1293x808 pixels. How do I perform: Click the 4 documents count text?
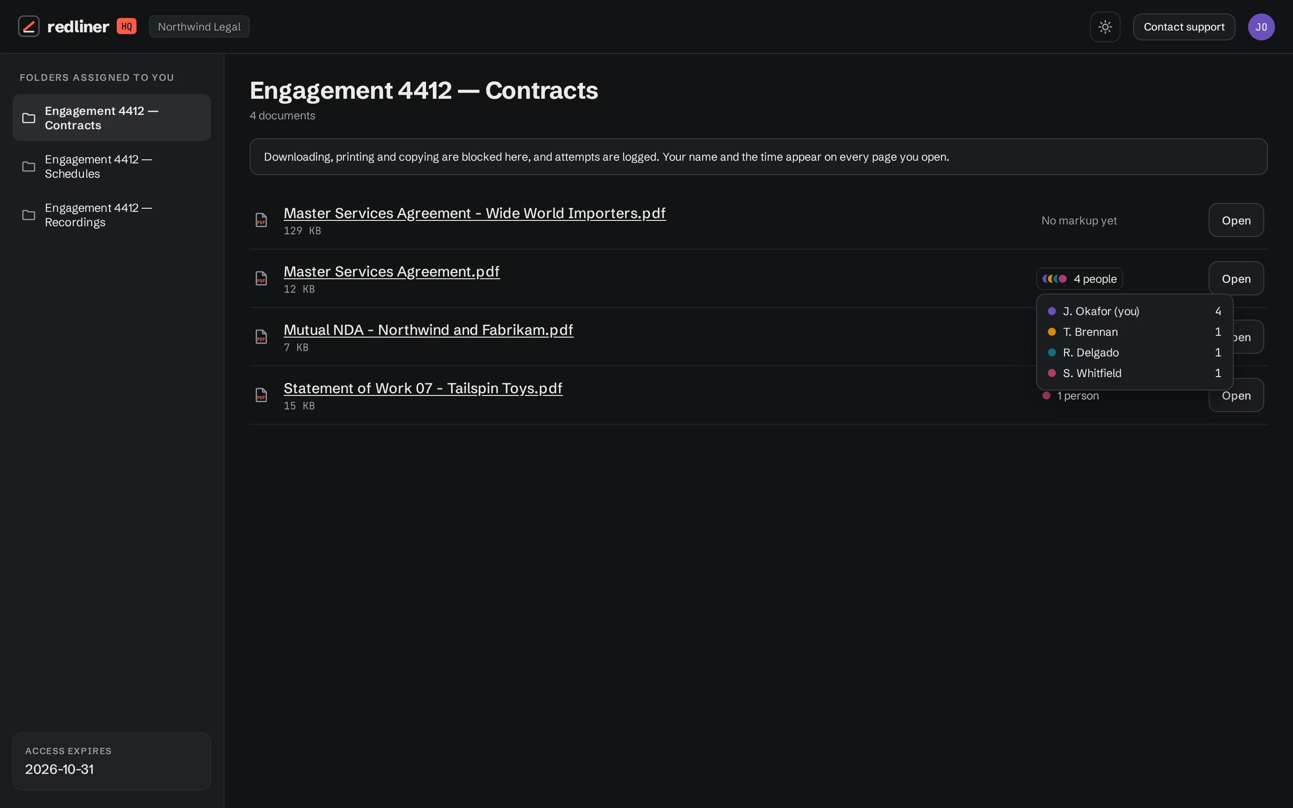click(282, 116)
